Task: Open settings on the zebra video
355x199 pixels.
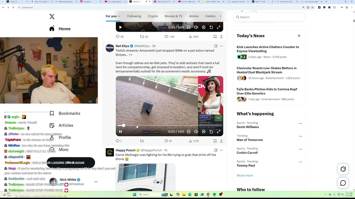Action: tap(204, 132)
